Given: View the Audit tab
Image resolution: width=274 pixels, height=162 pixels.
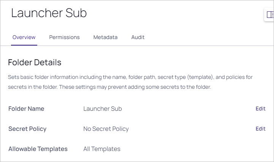Looking at the screenshot, I should tap(138, 37).
